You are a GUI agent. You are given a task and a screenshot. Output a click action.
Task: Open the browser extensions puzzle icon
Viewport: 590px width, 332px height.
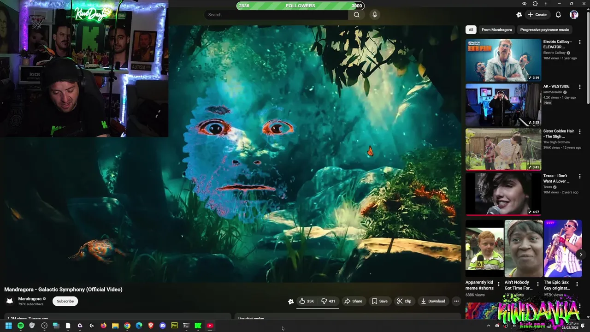[535, 4]
